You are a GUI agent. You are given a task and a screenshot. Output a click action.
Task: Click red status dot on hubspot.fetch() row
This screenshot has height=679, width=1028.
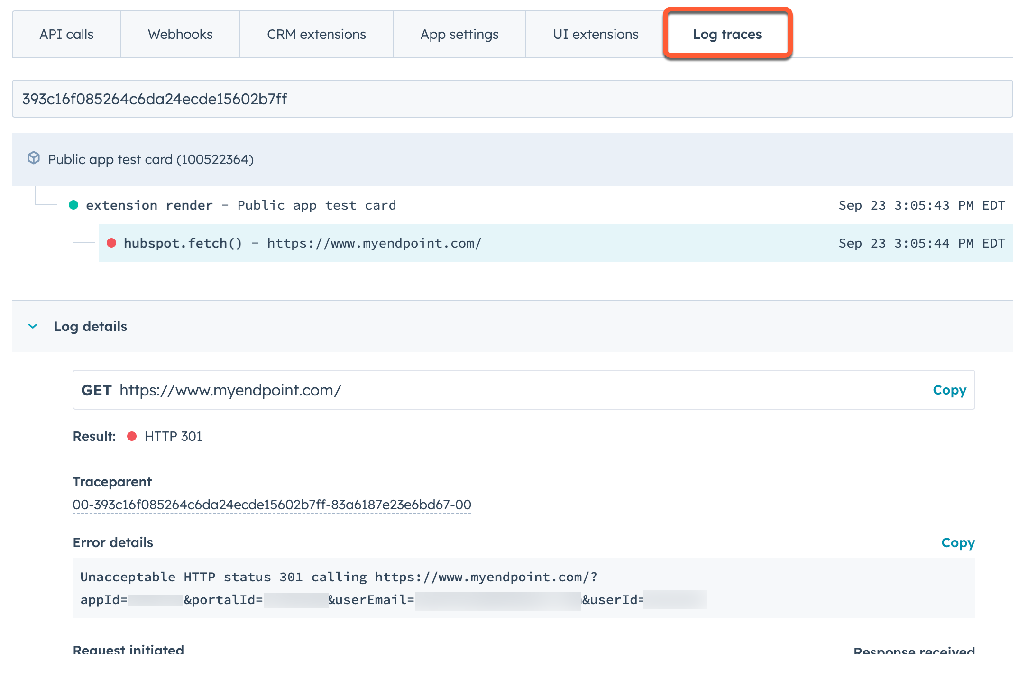[x=112, y=243]
